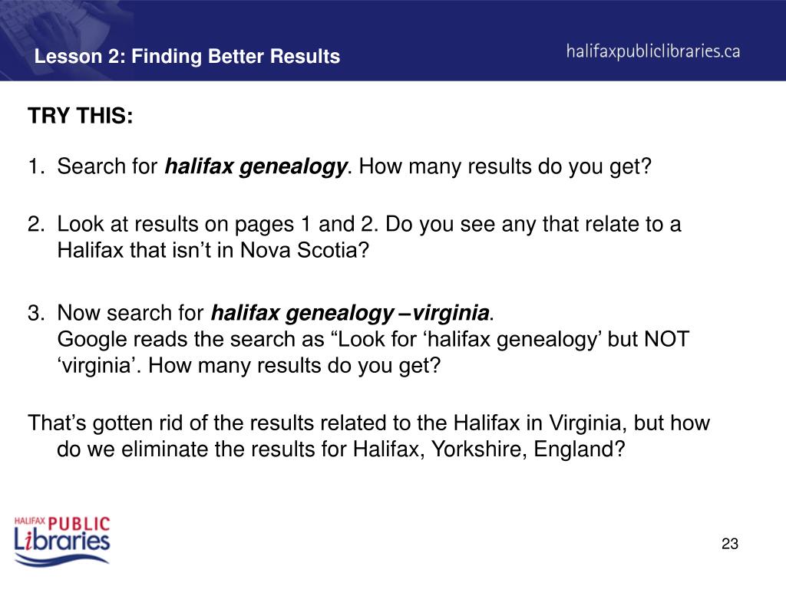Click the bold phrase halifax genealogy in step 1
The height and width of the screenshot is (589, 786).
(256, 166)
